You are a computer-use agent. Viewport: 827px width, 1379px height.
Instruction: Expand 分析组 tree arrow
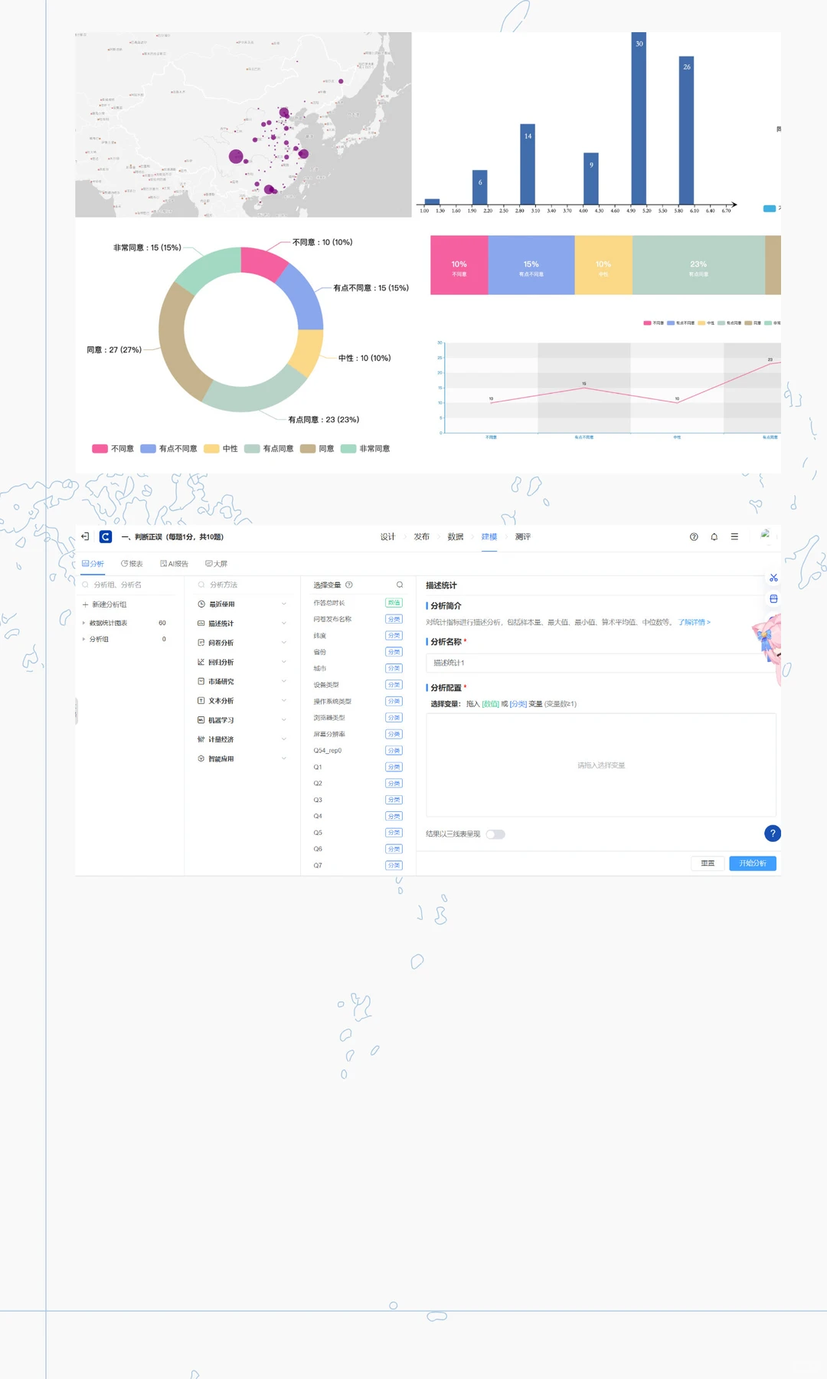pyautogui.click(x=83, y=639)
